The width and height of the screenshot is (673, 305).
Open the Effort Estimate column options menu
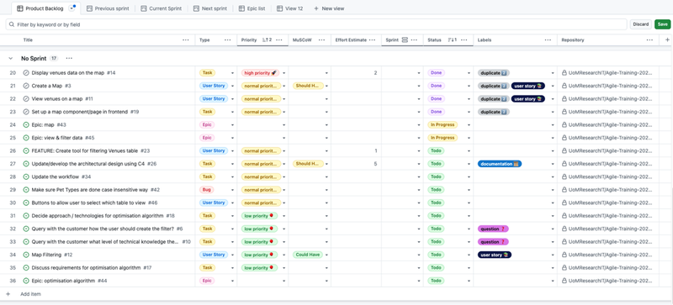(372, 39)
